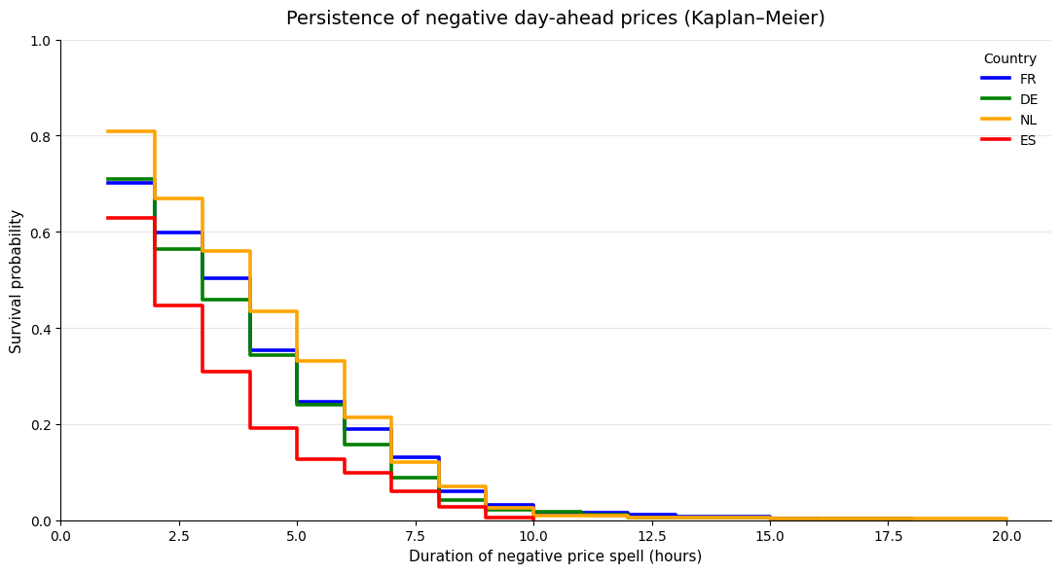The height and width of the screenshot is (573, 1060).
Task: Select the ES label in the legend
Action: [1028, 140]
